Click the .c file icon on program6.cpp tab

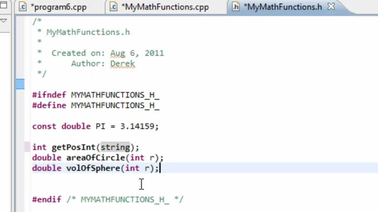[x=22, y=7]
